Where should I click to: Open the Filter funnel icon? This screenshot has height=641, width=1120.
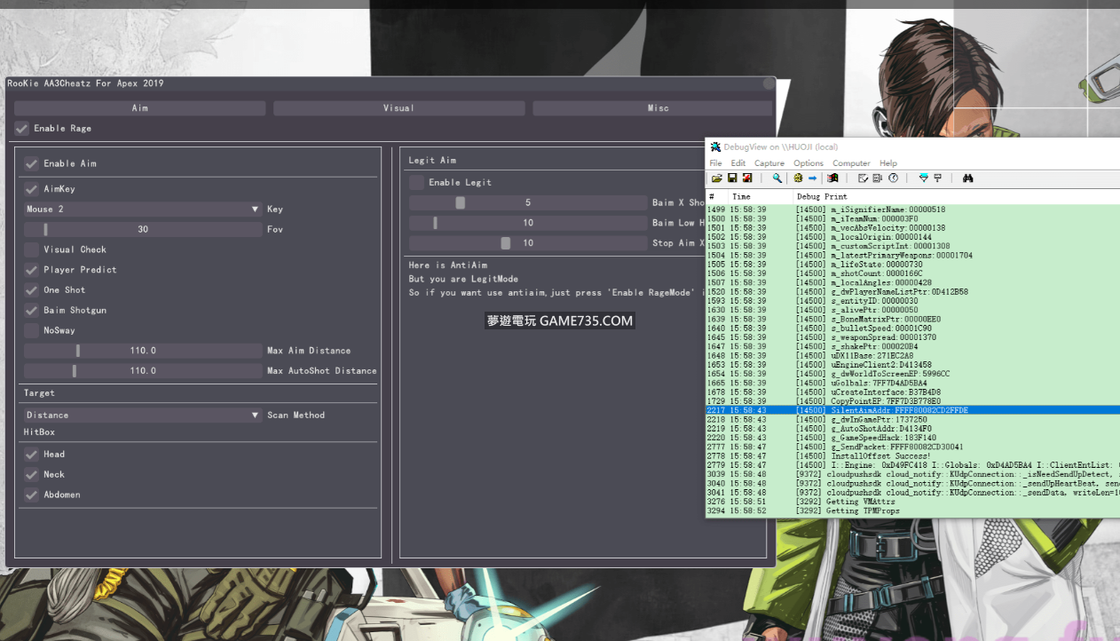[x=924, y=178]
